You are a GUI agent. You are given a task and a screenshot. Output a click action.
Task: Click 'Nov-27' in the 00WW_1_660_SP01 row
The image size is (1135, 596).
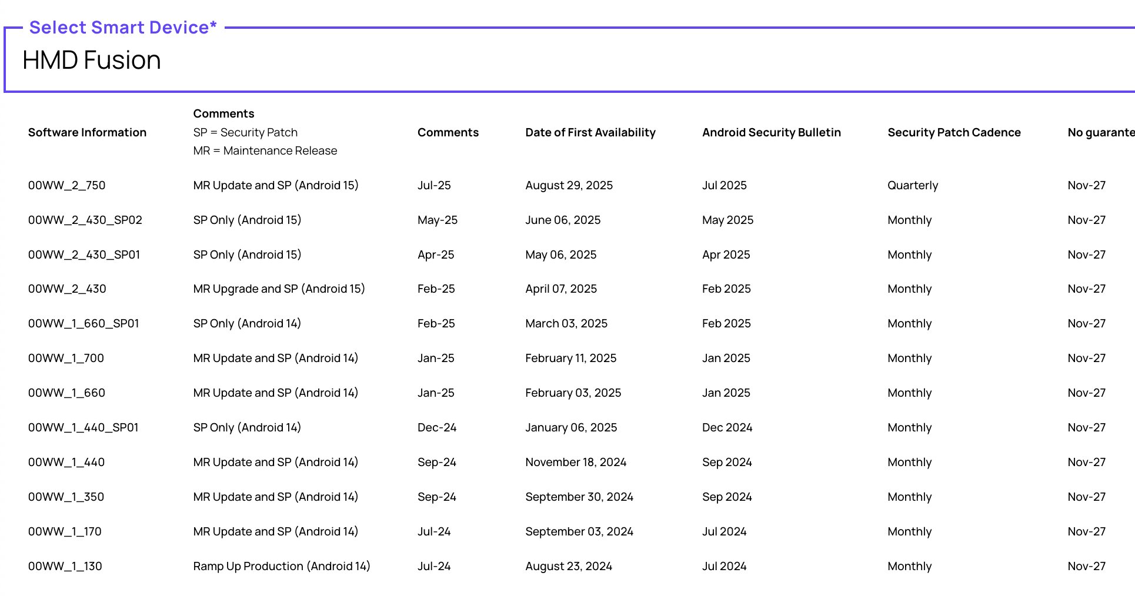tap(1087, 323)
